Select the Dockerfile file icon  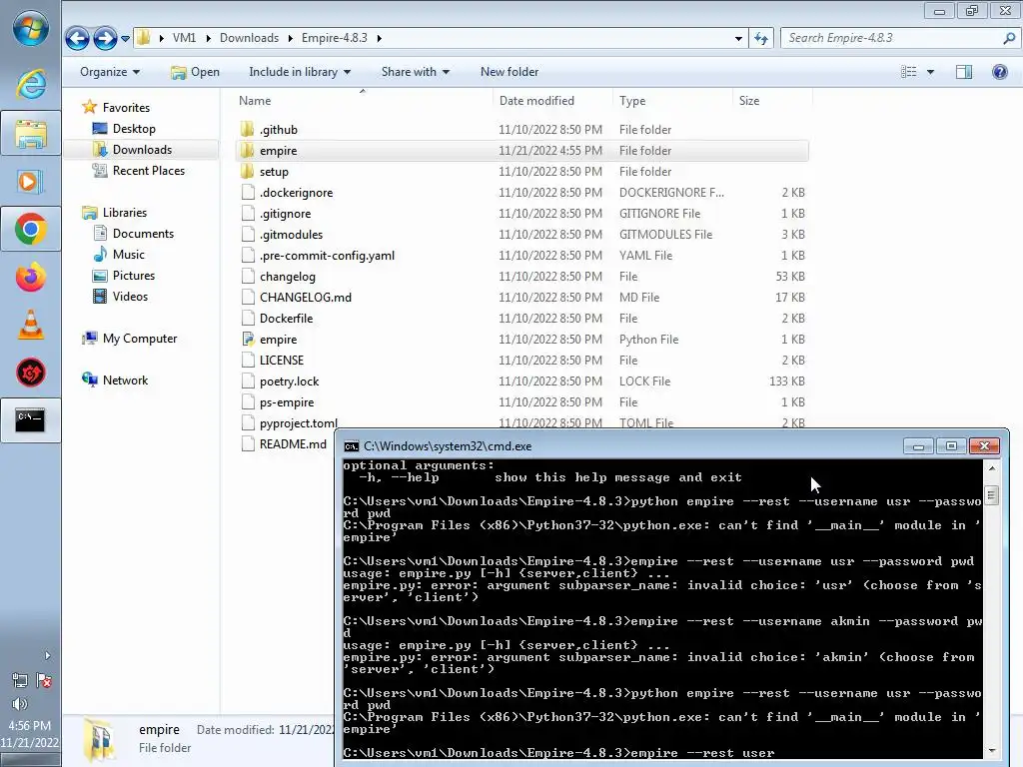point(248,319)
